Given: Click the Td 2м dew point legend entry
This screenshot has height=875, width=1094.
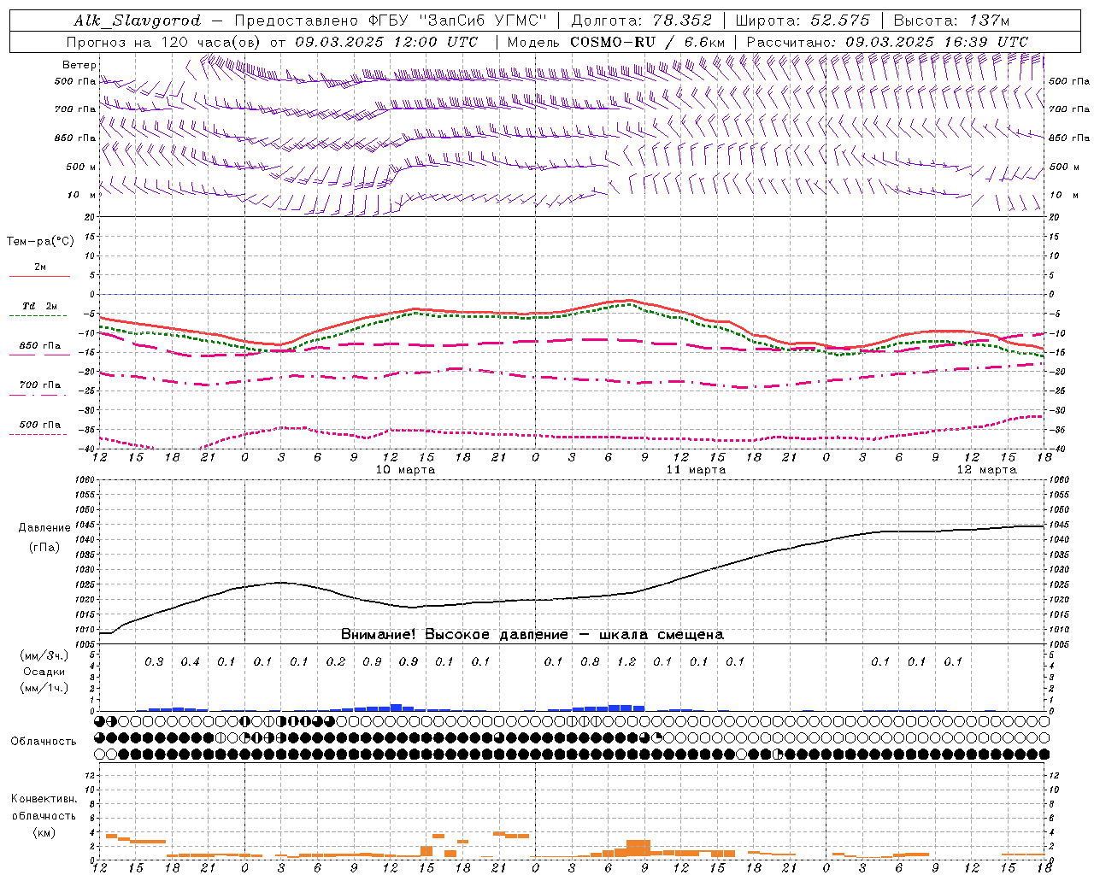Looking at the screenshot, I should [40, 306].
